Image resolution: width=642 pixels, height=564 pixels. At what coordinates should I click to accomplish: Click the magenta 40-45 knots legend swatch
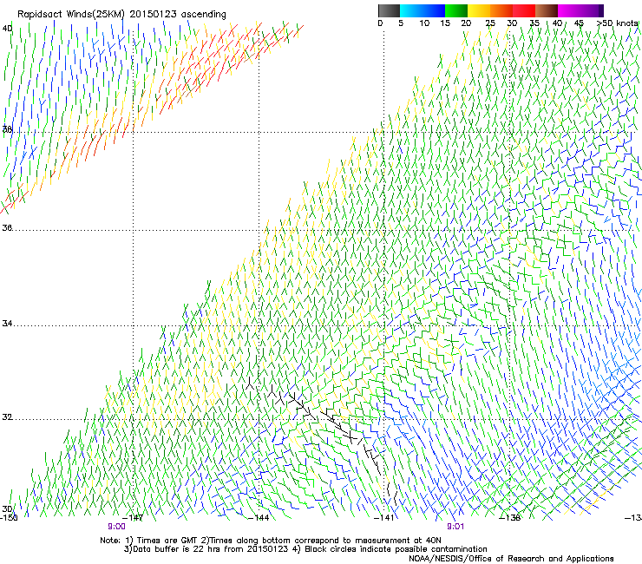(x=569, y=10)
